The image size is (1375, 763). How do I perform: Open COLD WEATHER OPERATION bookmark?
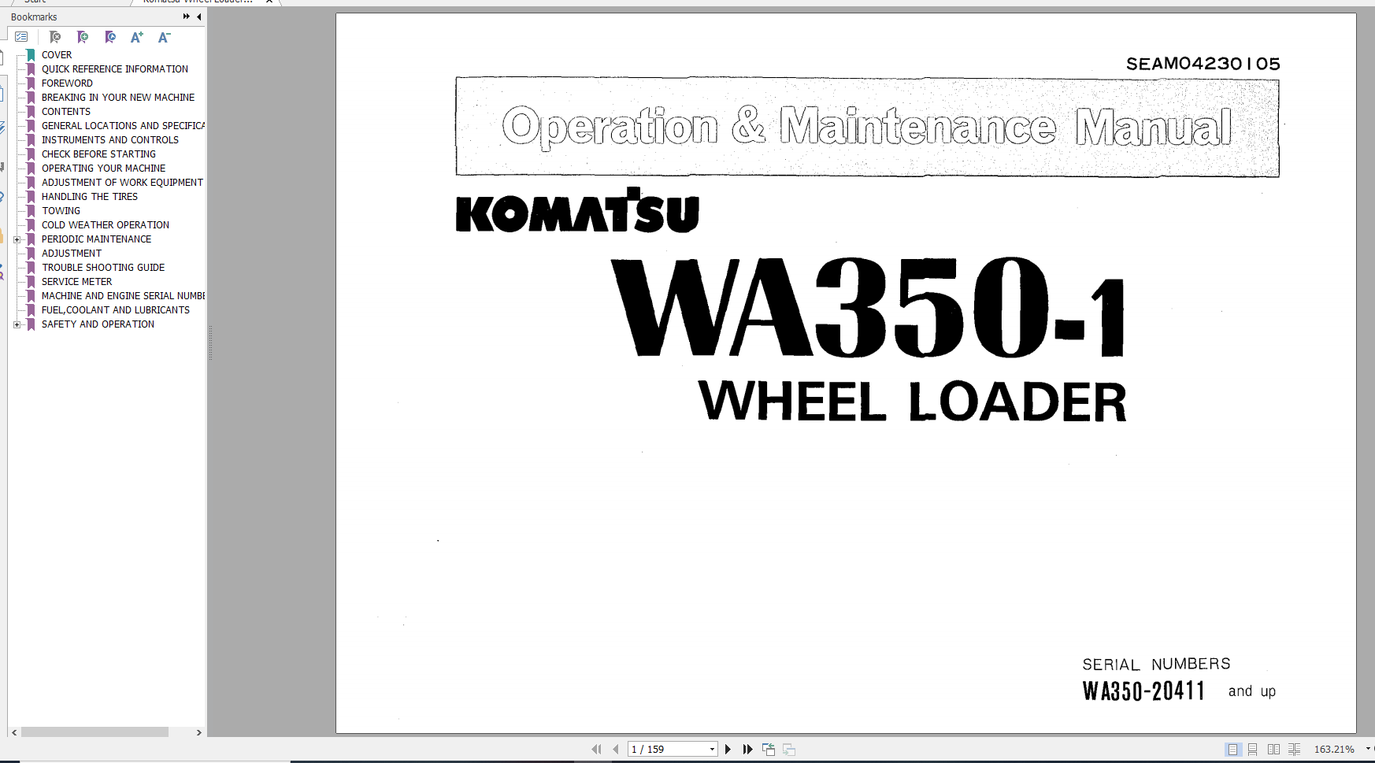pos(106,225)
